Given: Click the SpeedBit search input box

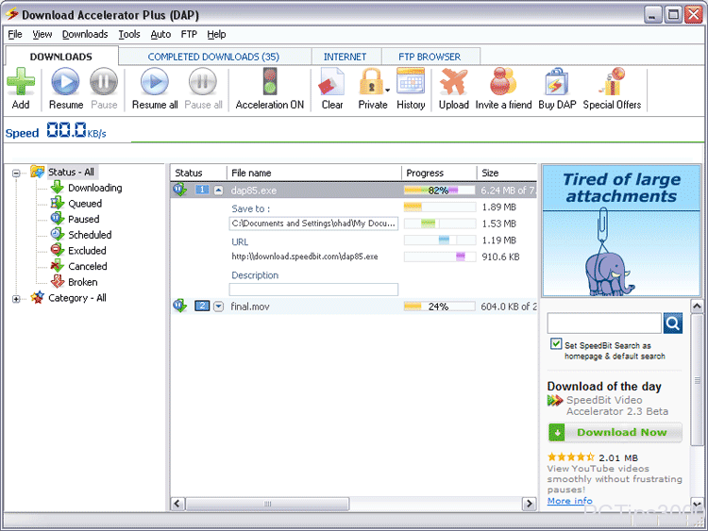Looking at the screenshot, I should coord(604,324).
